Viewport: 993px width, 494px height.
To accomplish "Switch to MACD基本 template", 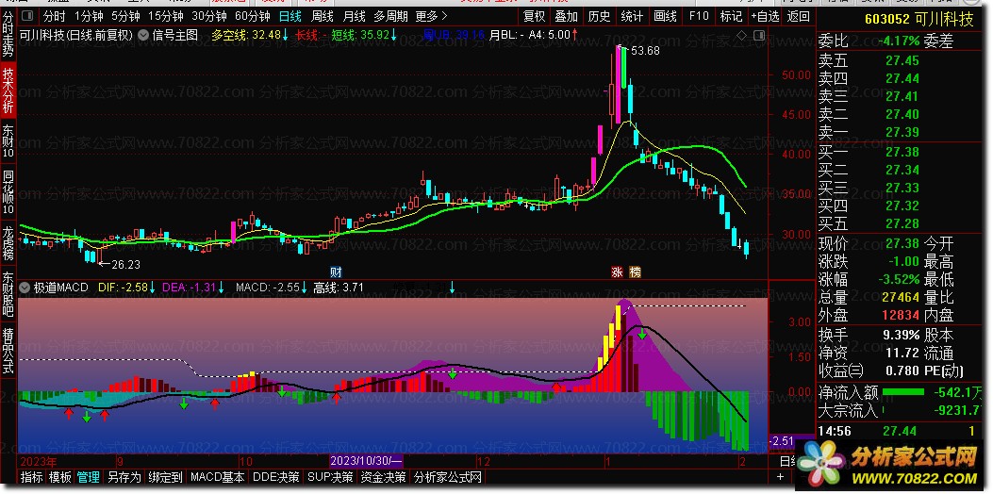I will point(217,477).
